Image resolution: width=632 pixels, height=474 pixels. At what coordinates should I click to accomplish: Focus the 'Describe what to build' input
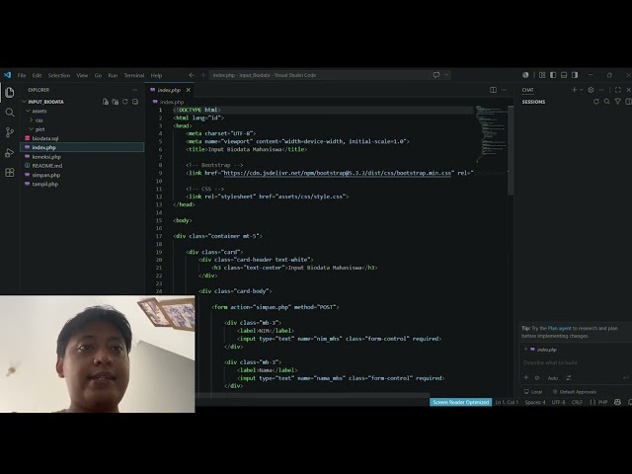[x=575, y=362]
